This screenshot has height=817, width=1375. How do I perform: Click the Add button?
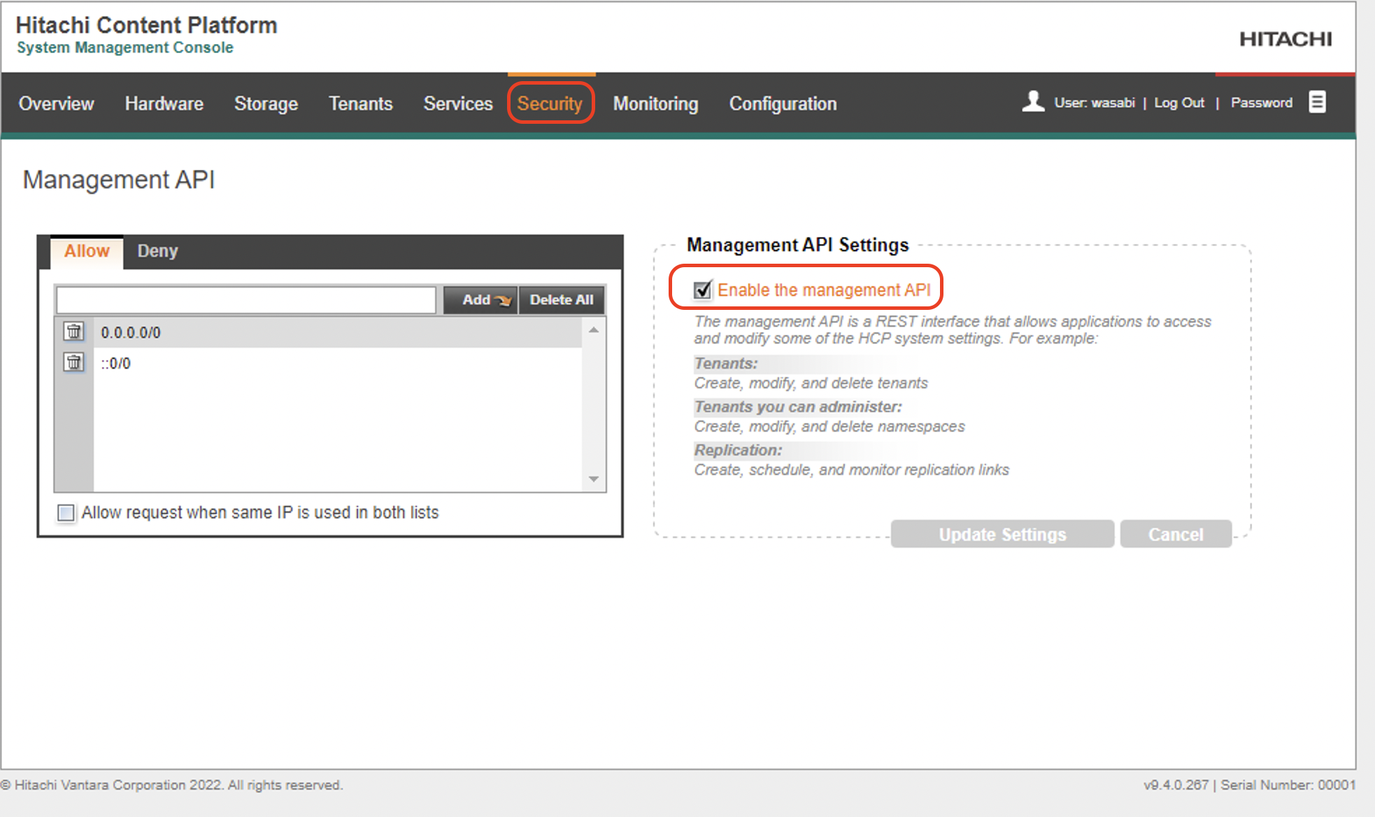coord(480,300)
